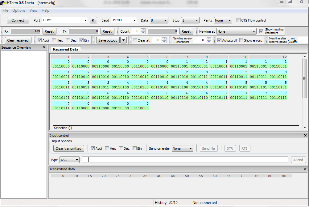Click the Received Data scrollbar thumb
Image resolution: width=309 pixels, height=207 pixels.
click(x=305, y=78)
